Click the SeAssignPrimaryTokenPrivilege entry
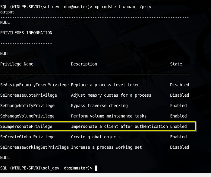Image resolution: width=211 pixels, height=177 pixels. 34,85
